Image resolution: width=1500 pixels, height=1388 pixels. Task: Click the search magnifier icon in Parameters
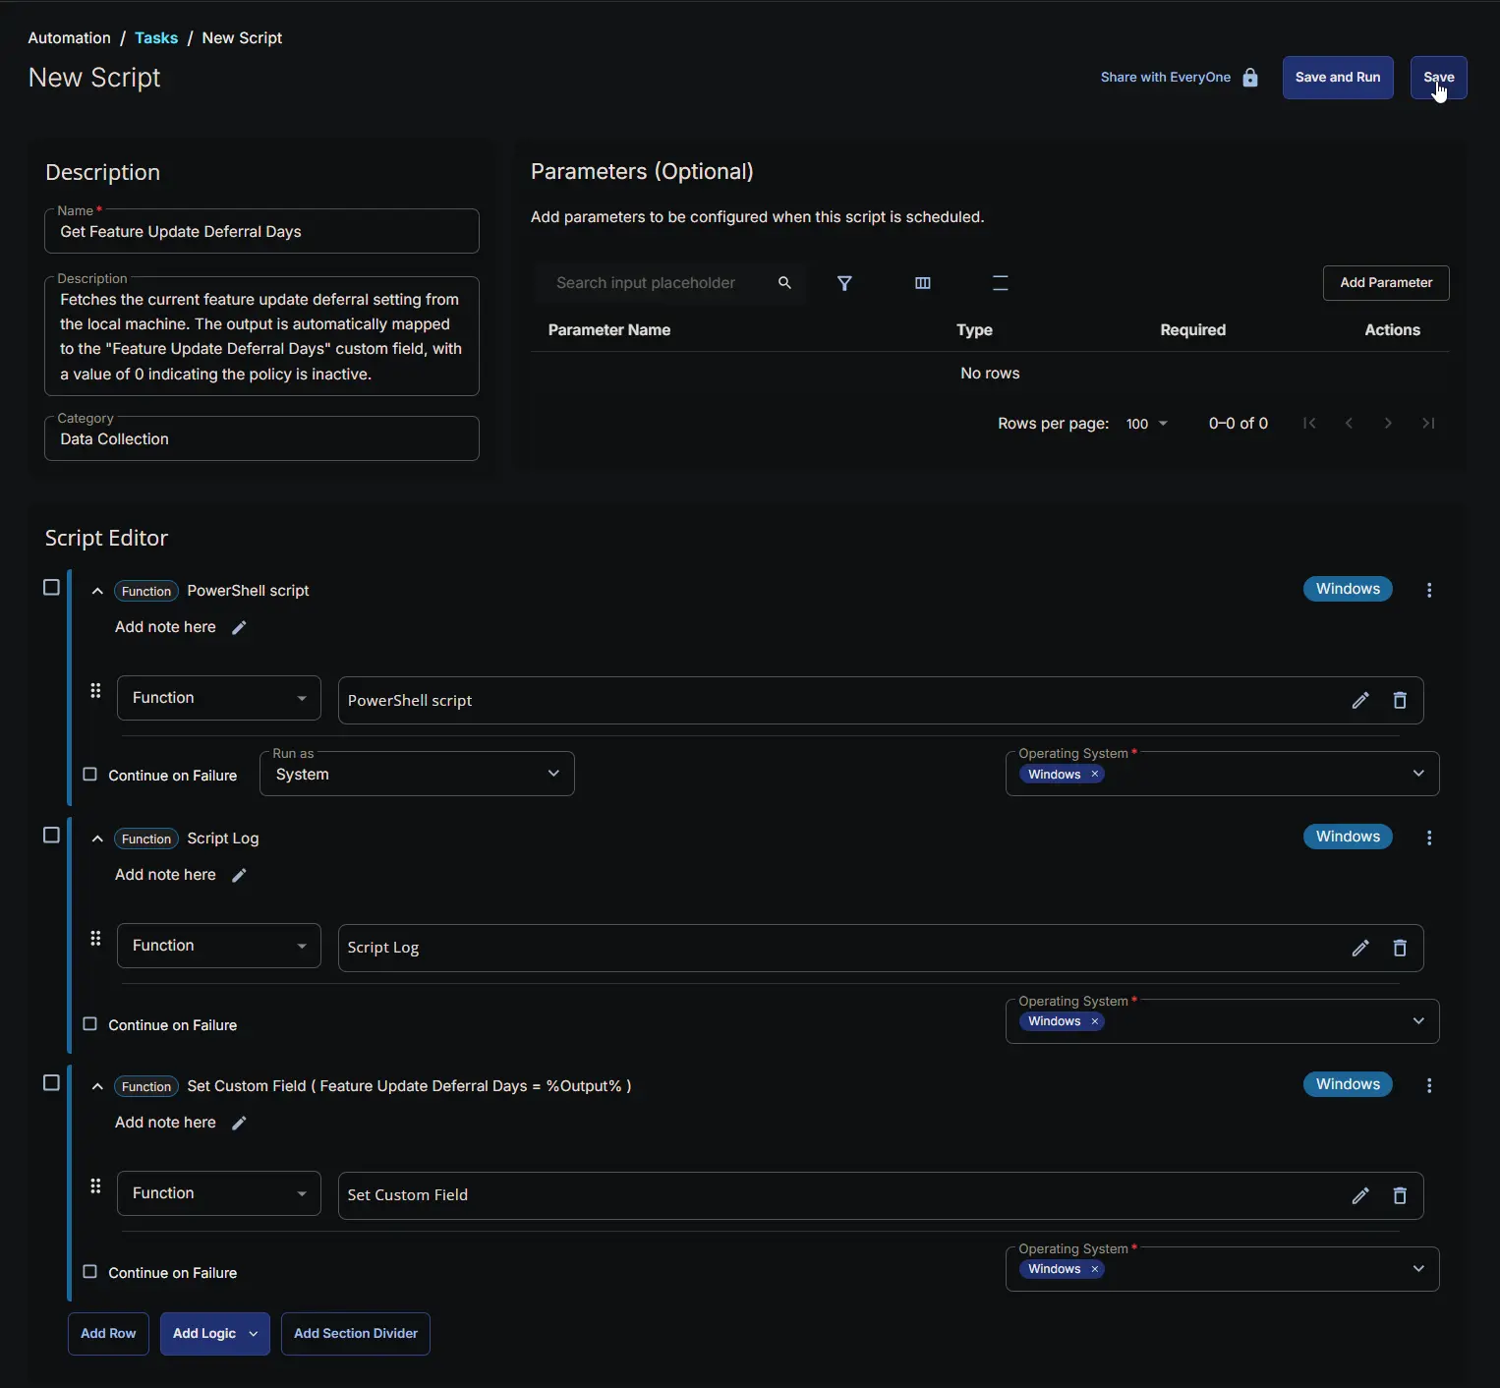pos(784,283)
